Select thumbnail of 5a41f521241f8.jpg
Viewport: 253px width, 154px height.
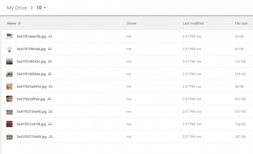coord(9,124)
